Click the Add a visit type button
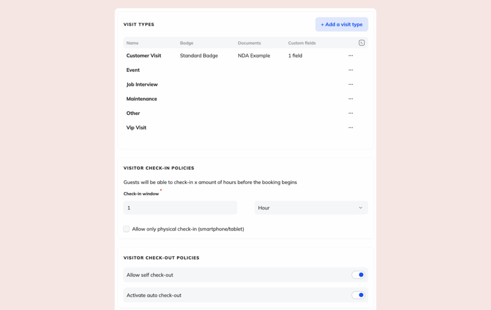The width and height of the screenshot is (491, 310). click(x=341, y=24)
